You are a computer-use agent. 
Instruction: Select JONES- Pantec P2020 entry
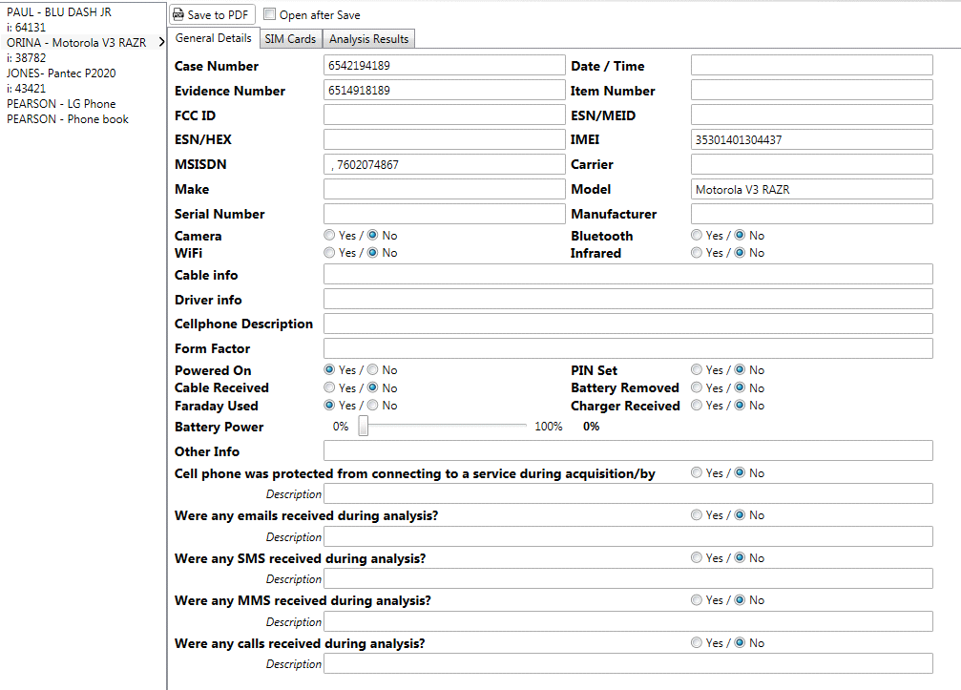click(x=61, y=73)
